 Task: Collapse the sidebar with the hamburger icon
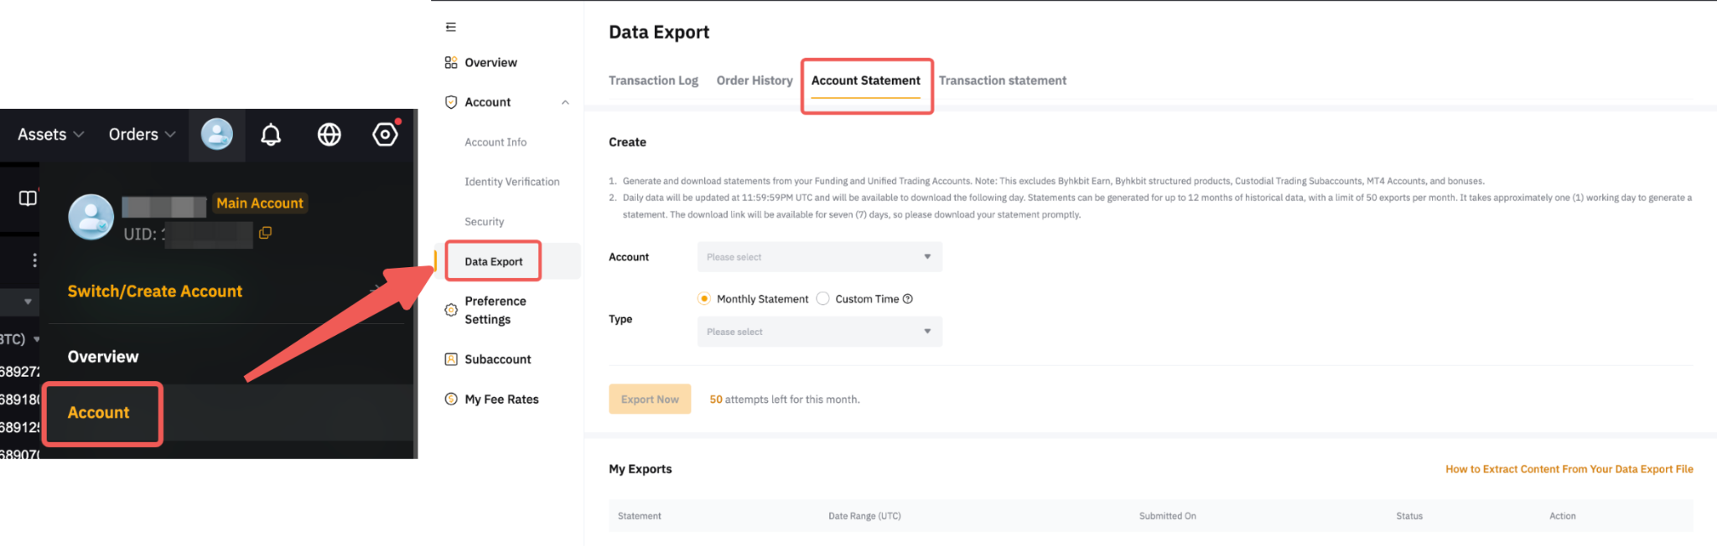451,27
